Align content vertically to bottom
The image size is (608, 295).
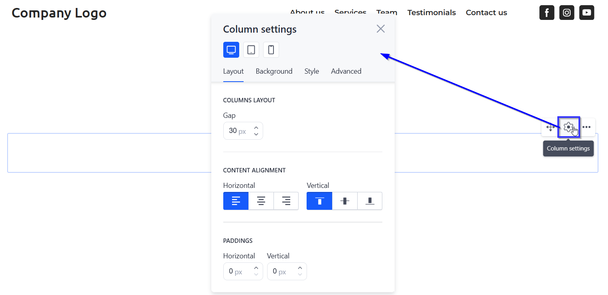pos(370,201)
